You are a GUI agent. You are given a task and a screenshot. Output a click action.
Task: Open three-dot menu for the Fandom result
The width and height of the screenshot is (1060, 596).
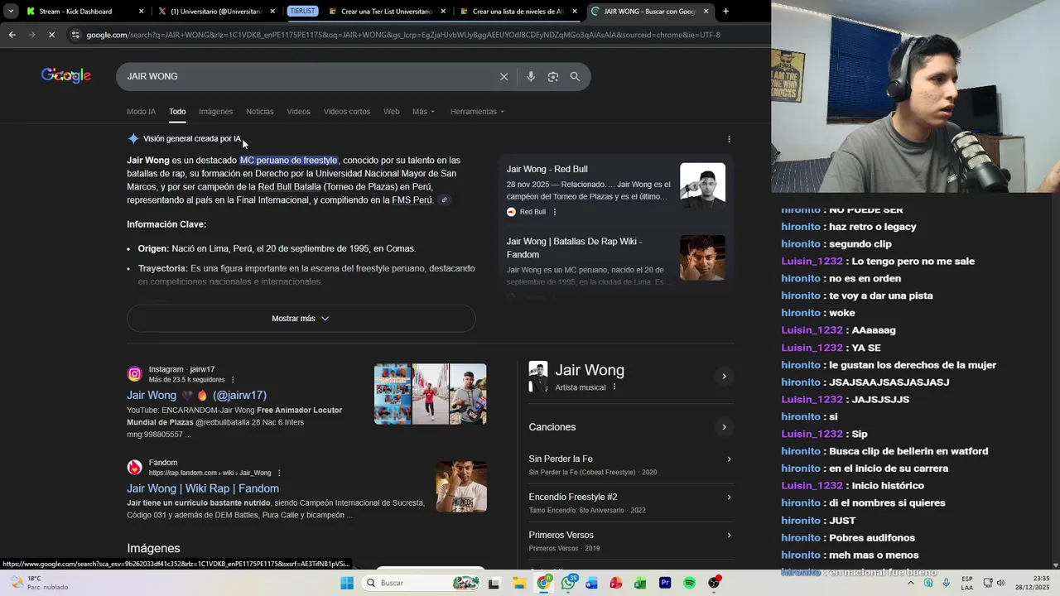(279, 473)
